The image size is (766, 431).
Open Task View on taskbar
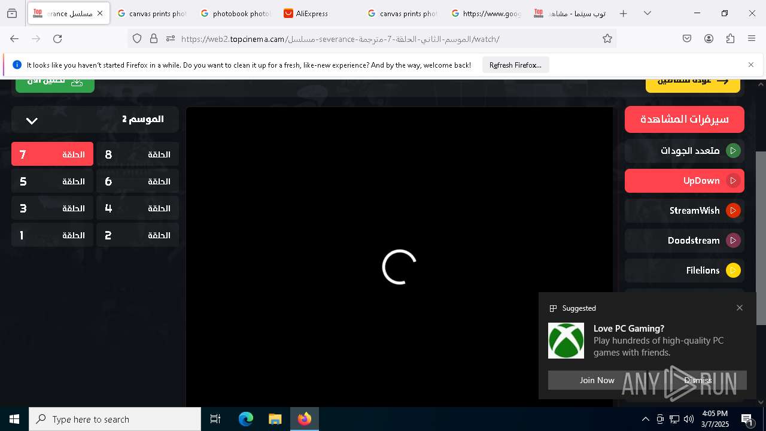tap(215, 419)
